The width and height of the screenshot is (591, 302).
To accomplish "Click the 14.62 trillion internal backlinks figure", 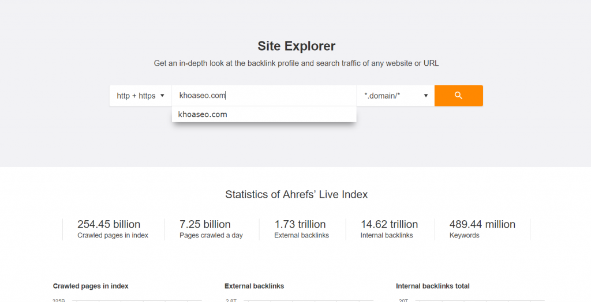I will click(x=390, y=224).
